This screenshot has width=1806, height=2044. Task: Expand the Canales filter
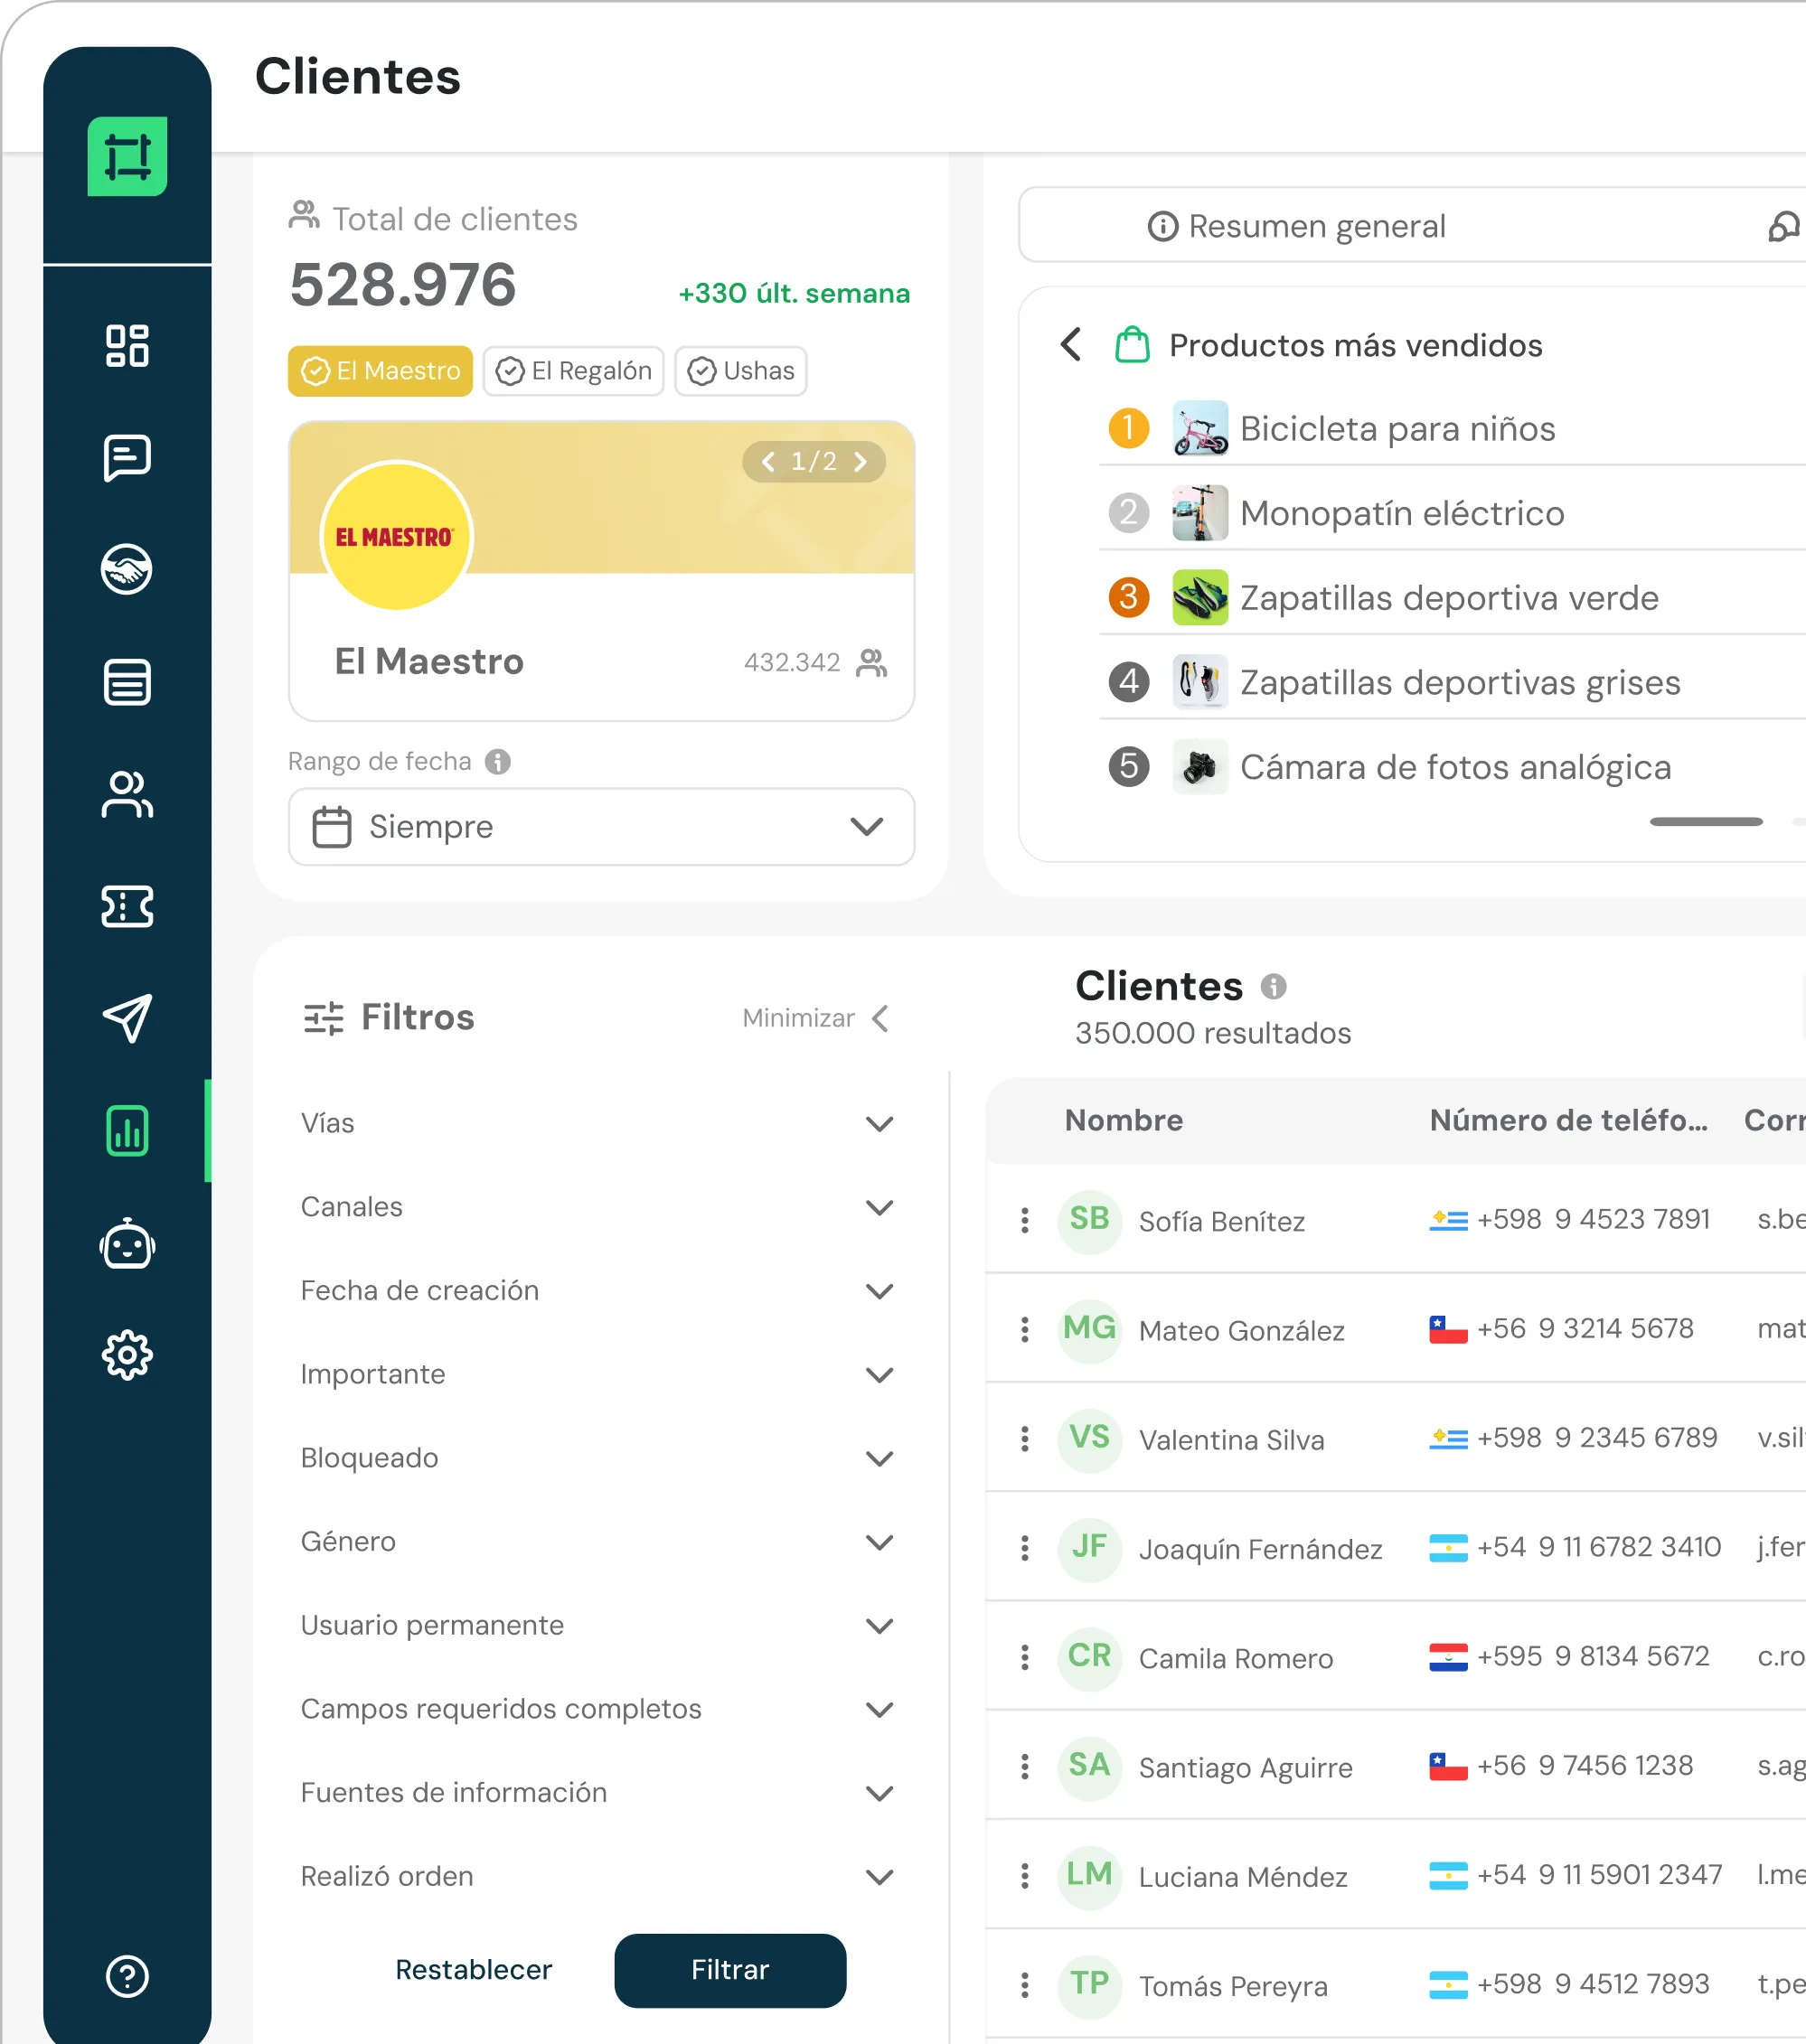tap(597, 1207)
